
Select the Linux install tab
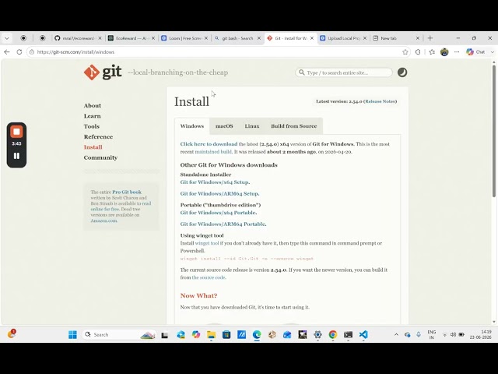(x=252, y=126)
